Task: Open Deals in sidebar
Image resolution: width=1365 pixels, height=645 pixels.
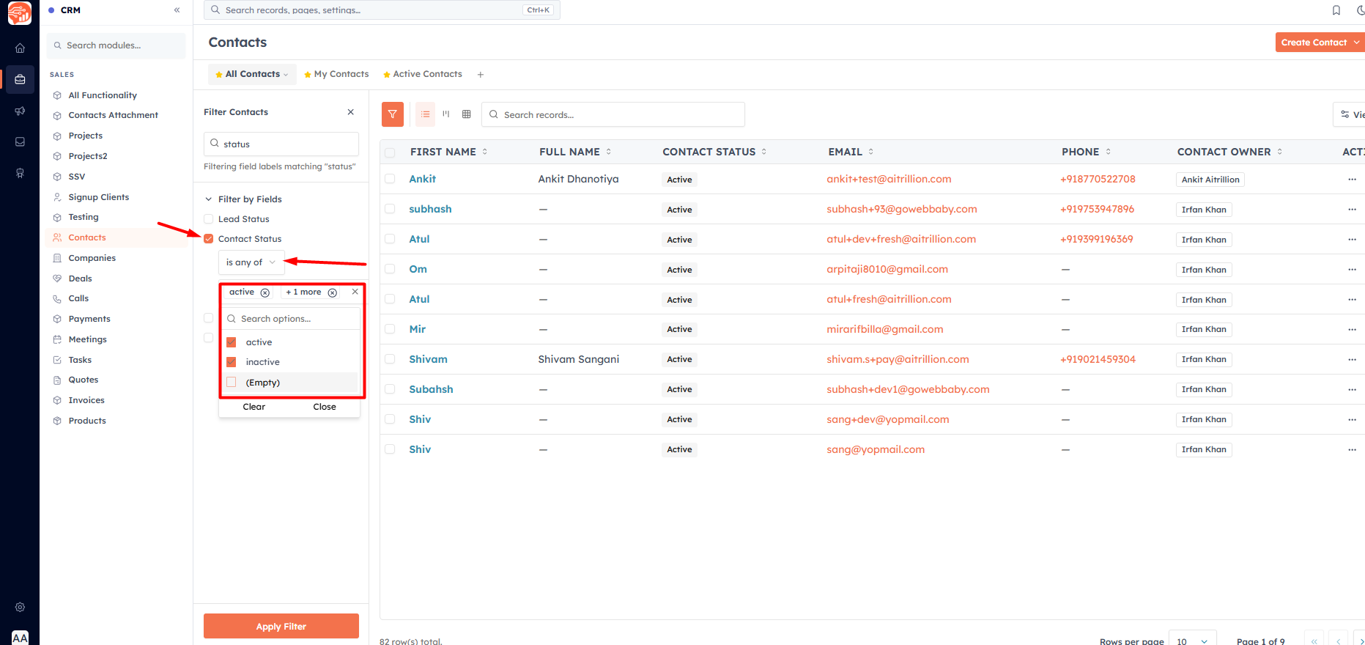Action: coord(80,279)
